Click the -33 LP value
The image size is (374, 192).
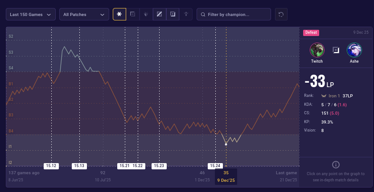coord(319,81)
